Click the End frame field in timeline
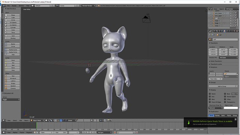Screen dimensions: 240x135 pos(61,132)
